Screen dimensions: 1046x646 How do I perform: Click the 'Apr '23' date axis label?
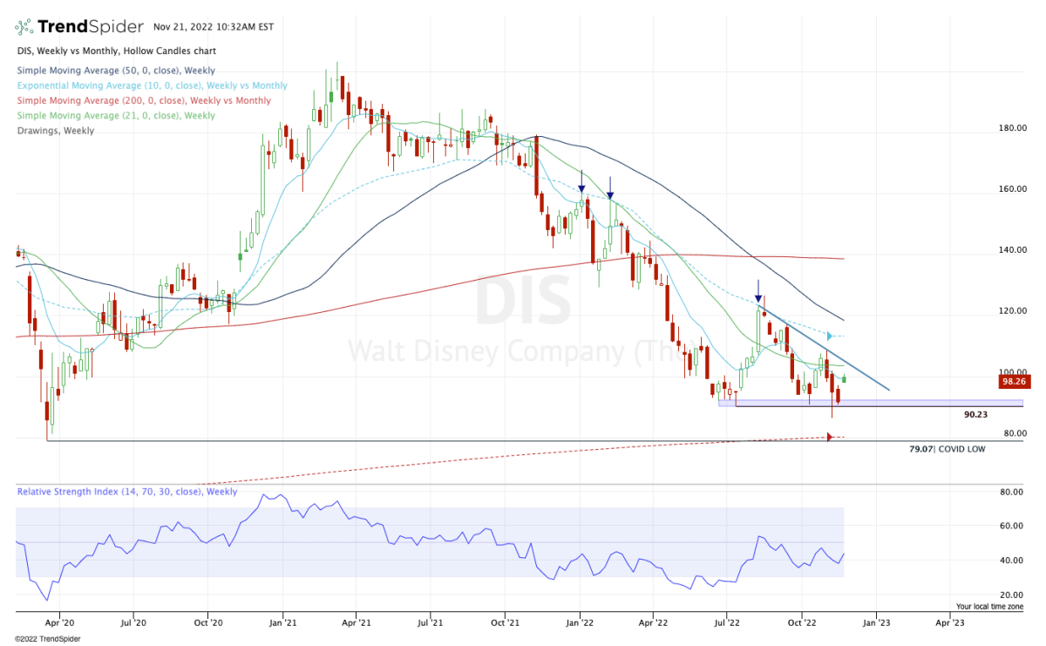click(949, 624)
